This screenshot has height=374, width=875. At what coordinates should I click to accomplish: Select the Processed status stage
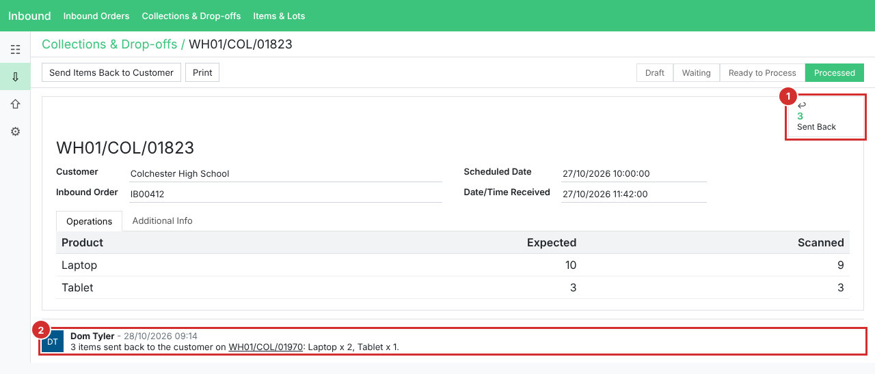point(835,72)
